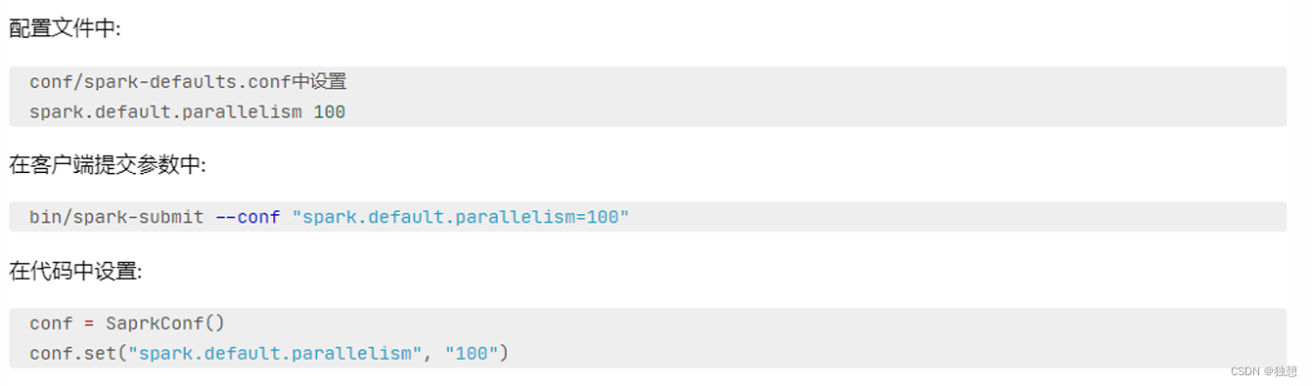This screenshot has height=386, width=1312.
Task: Click "conf.set(" in the third code block
Action: click(78, 353)
